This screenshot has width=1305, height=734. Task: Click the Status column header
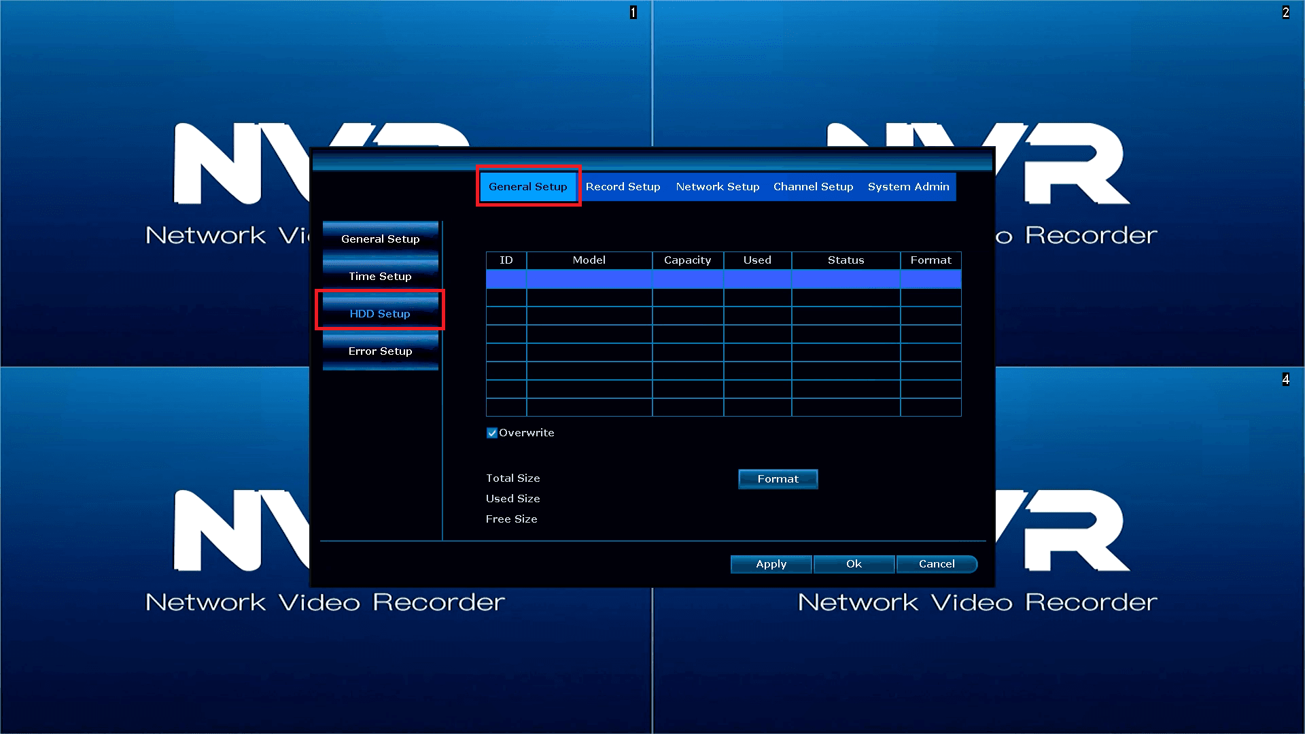tap(846, 260)
